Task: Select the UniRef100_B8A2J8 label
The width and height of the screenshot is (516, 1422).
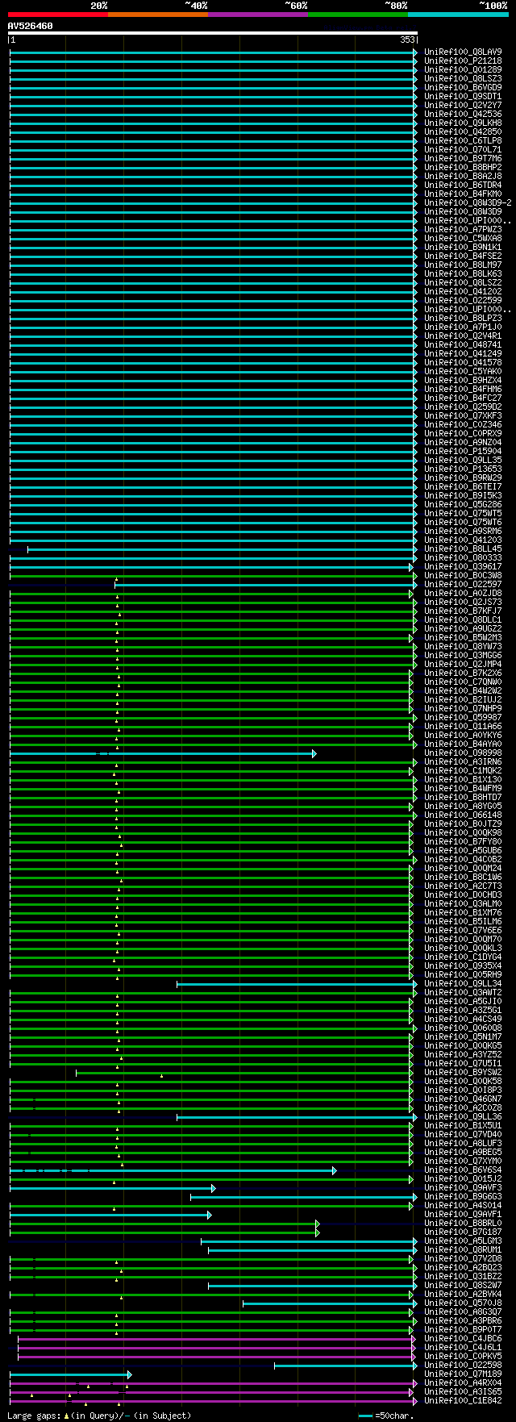Action: [x=463, y=176]
